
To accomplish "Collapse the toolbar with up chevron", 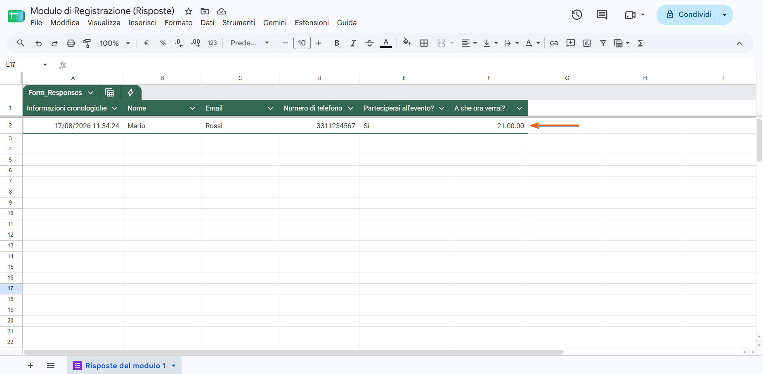I will [x=739, y=43].
